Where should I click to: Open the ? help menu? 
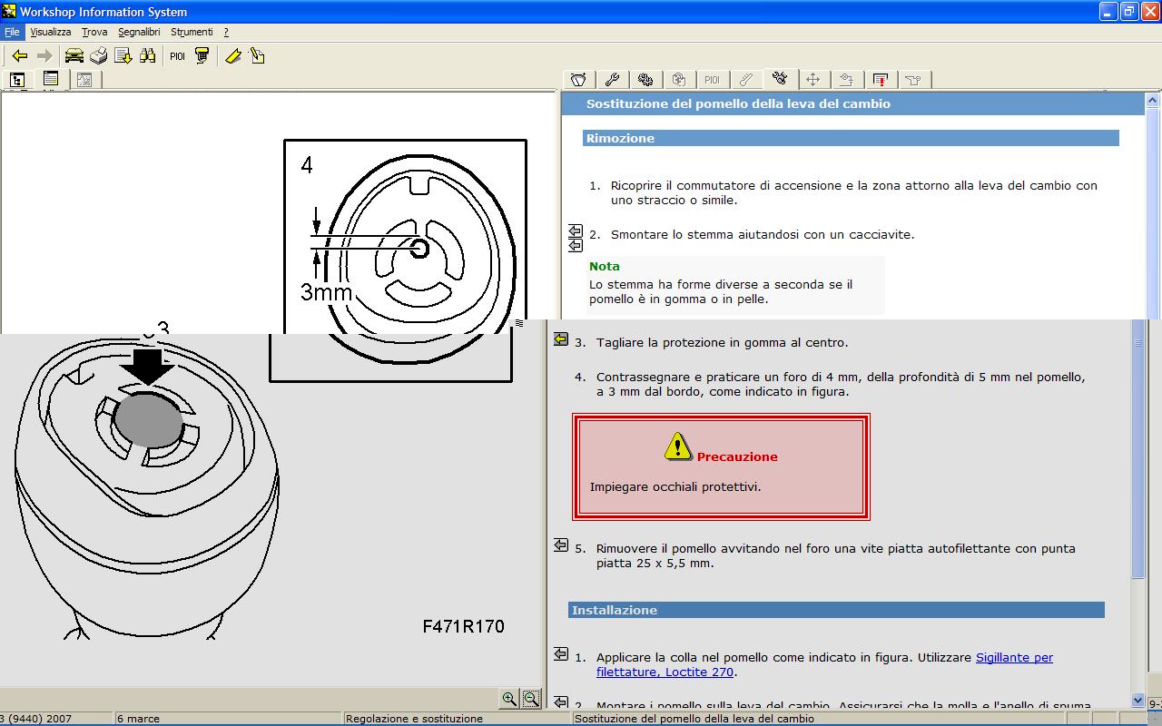coord(226,32)
